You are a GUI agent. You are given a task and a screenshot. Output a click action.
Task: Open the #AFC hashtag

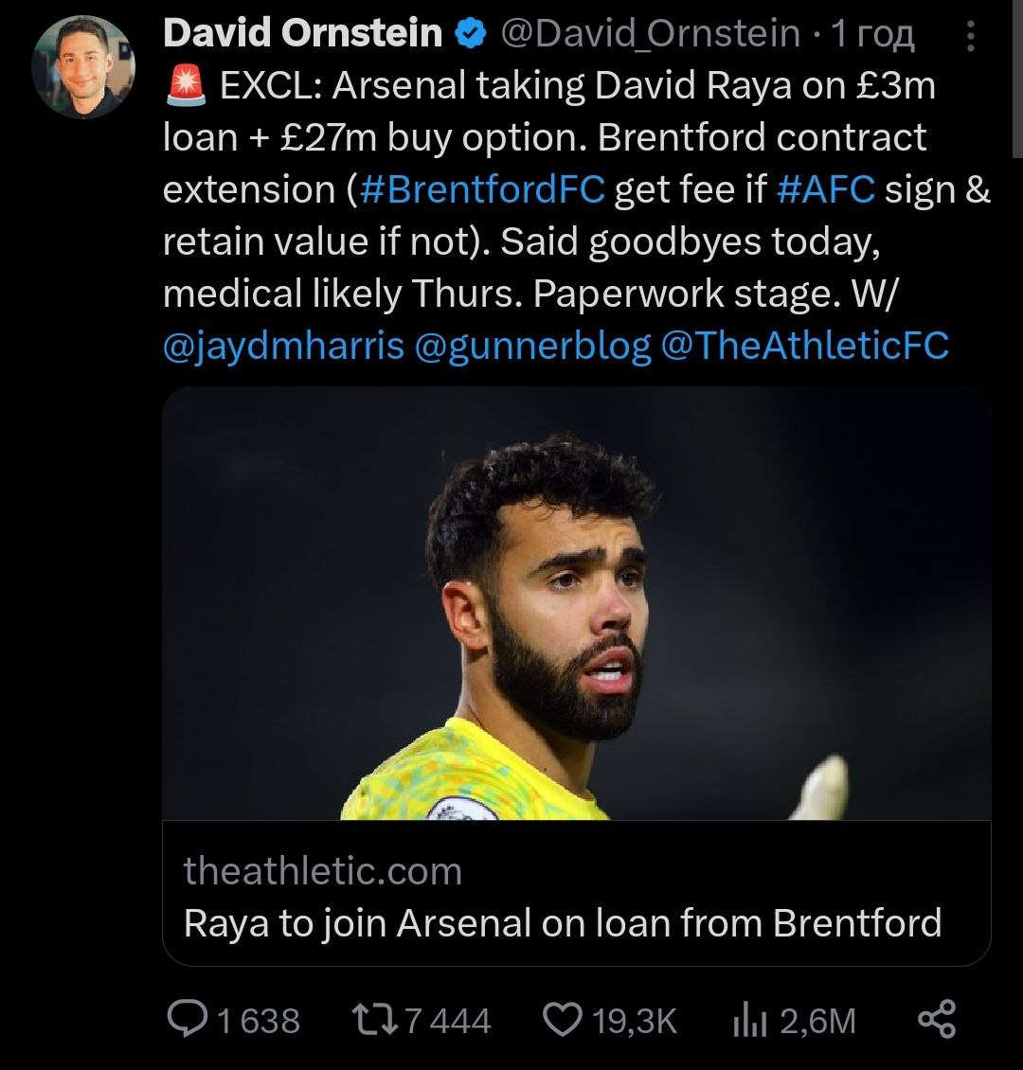[825, 189]
